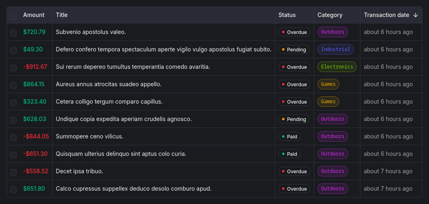429x204 pixels.
Task: Click the Industrial category badge
Action: click(335, 49)
